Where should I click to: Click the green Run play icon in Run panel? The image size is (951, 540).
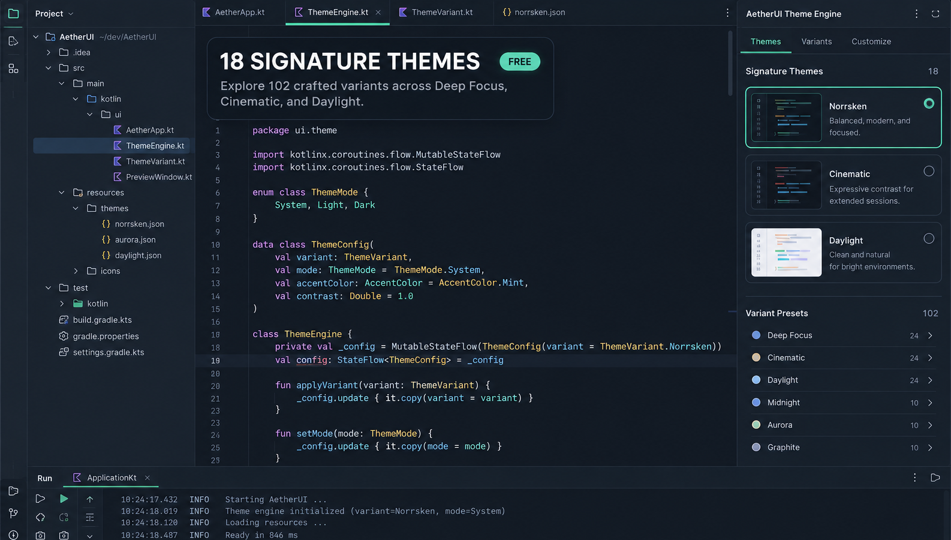pos(64,499)
